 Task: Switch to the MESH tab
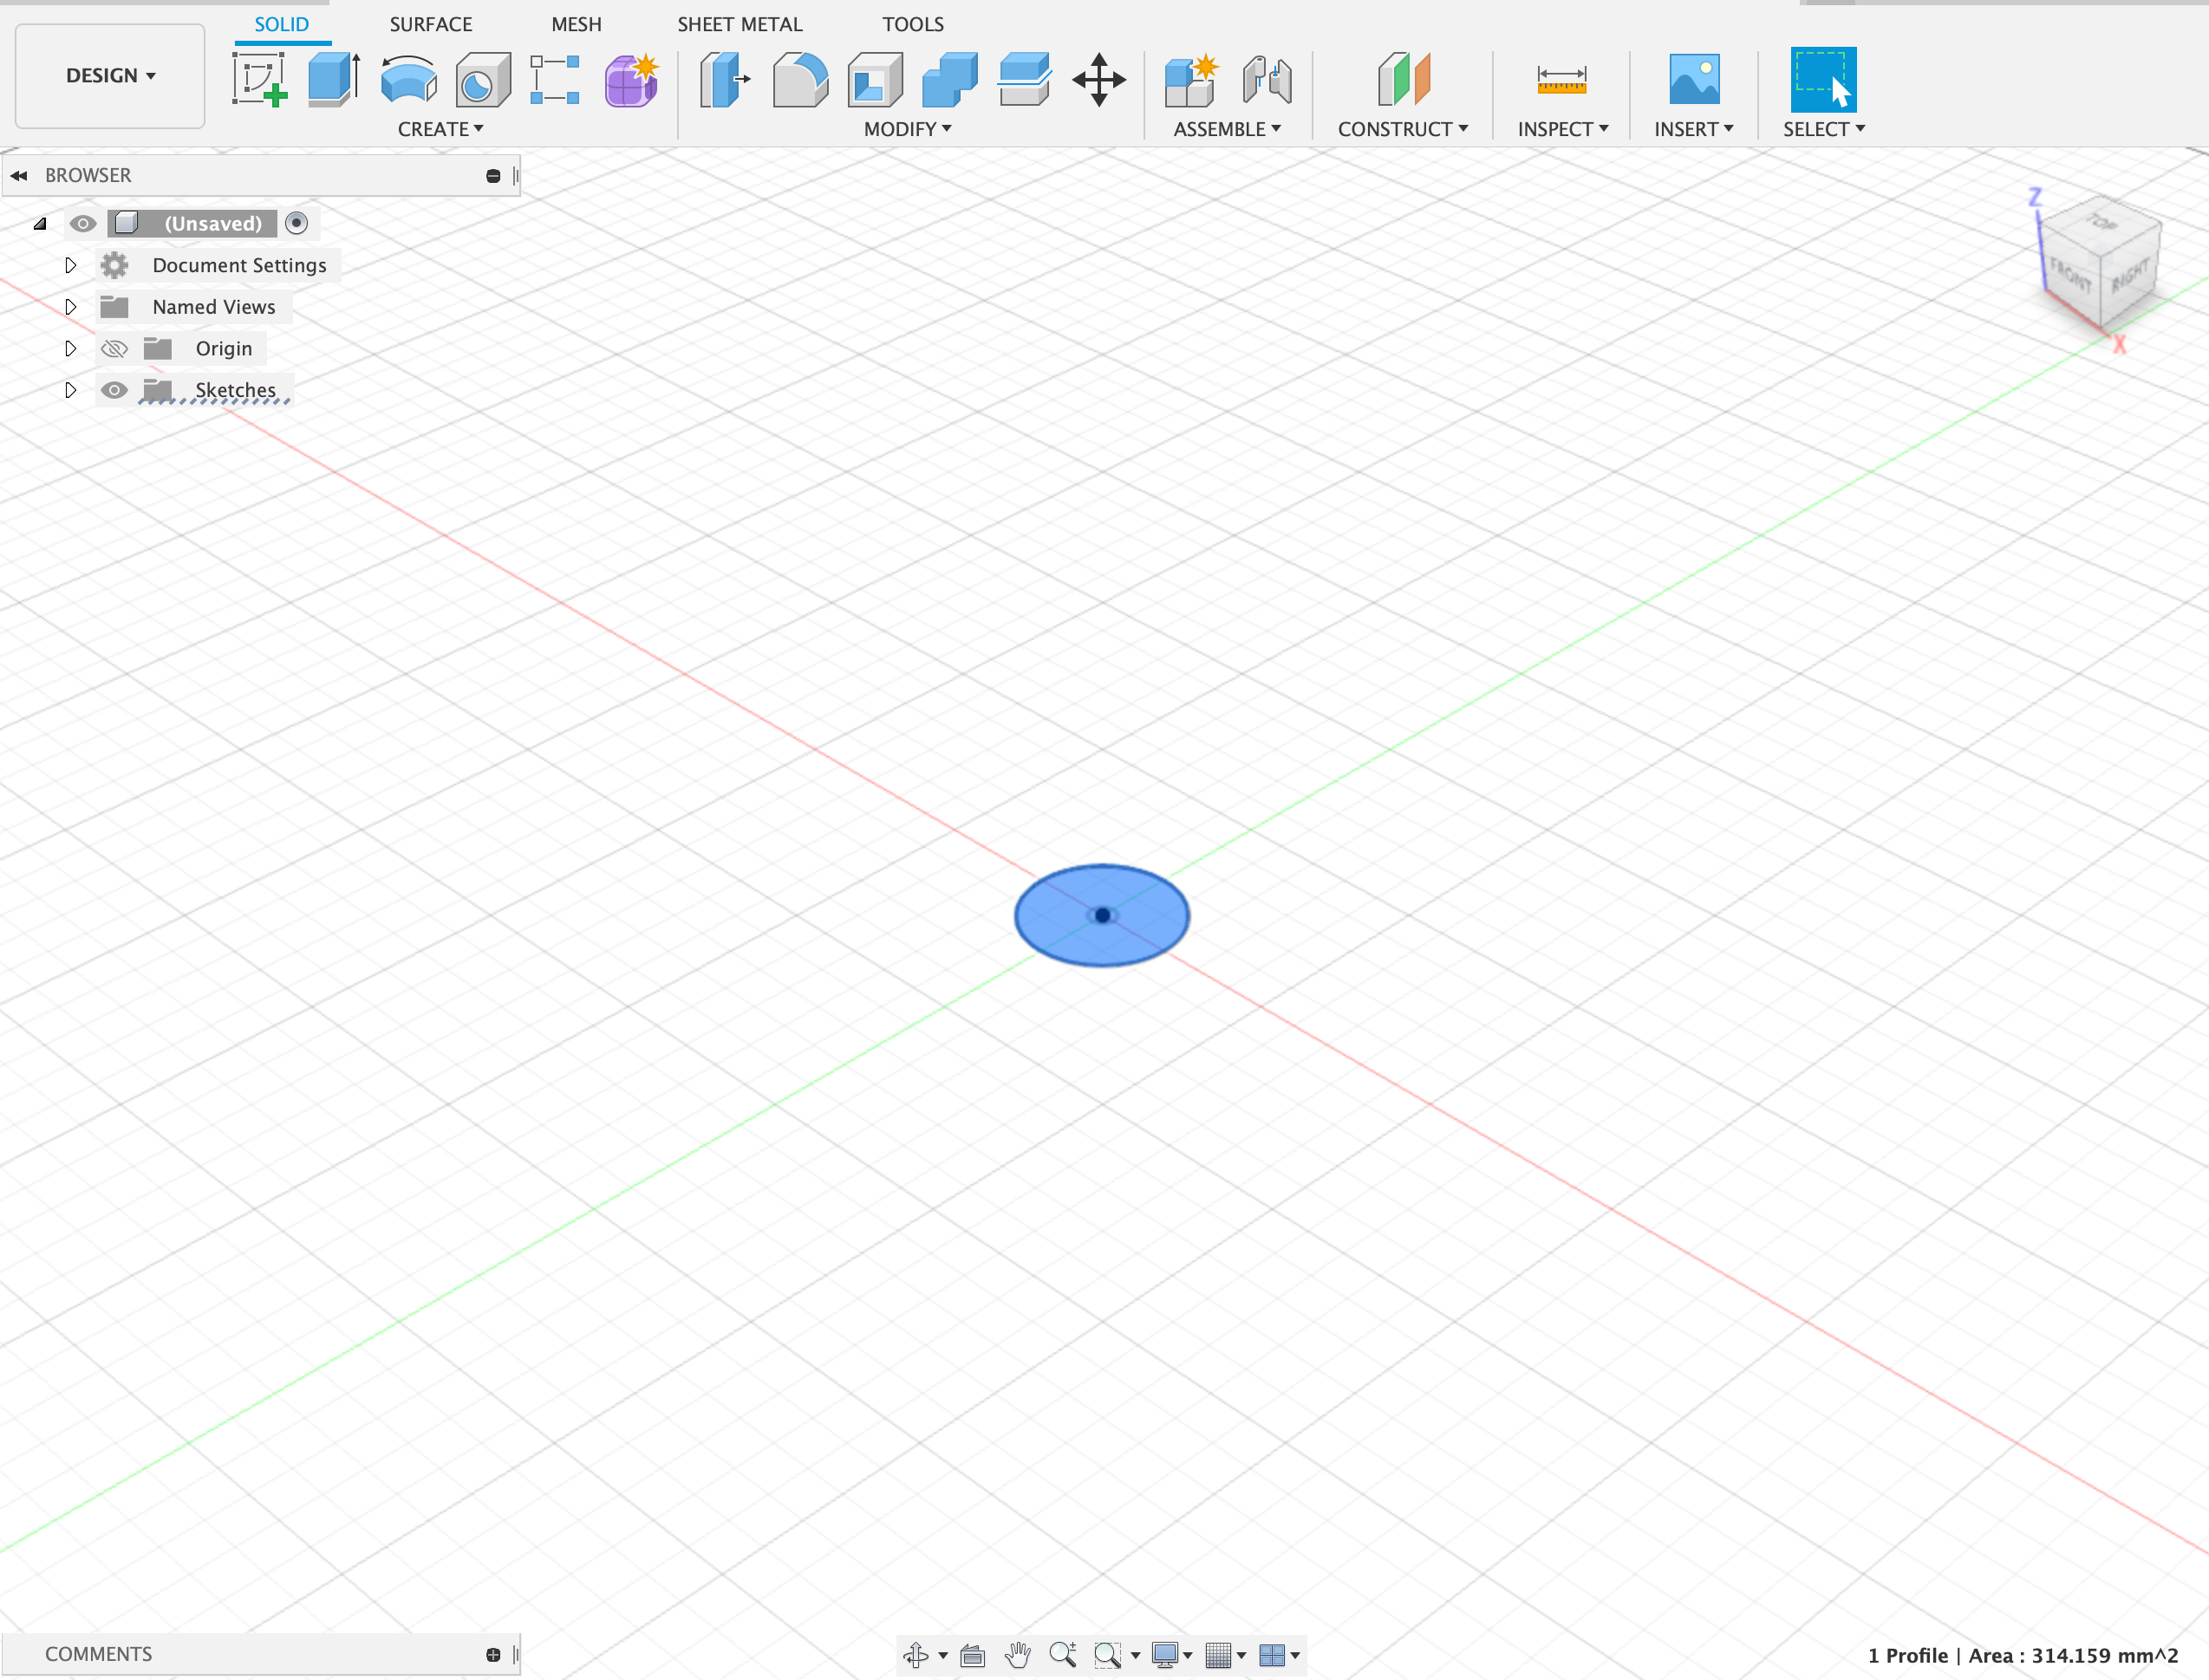click(x=577, y=24)
